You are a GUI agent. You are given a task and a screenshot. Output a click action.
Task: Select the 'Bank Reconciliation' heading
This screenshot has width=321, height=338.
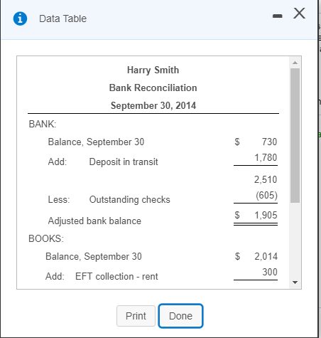click(153, 88)
